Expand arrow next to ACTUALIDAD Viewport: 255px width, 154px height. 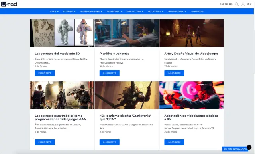[162, 12]
